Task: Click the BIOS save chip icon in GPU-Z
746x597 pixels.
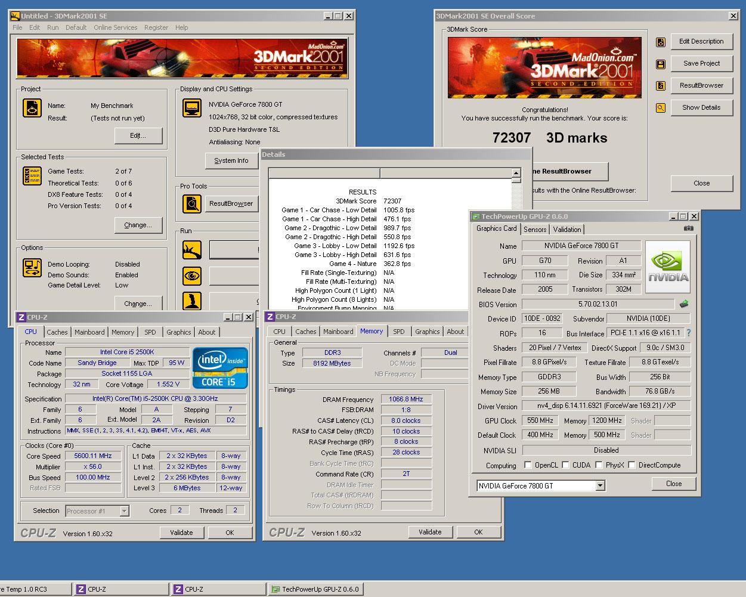Action: click(x=684, y=304)
